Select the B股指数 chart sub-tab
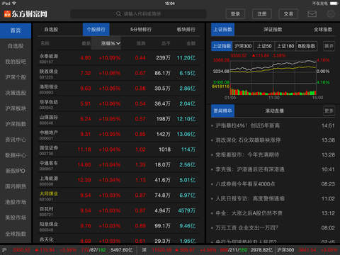Screen dimensions: 340x255 307,46
